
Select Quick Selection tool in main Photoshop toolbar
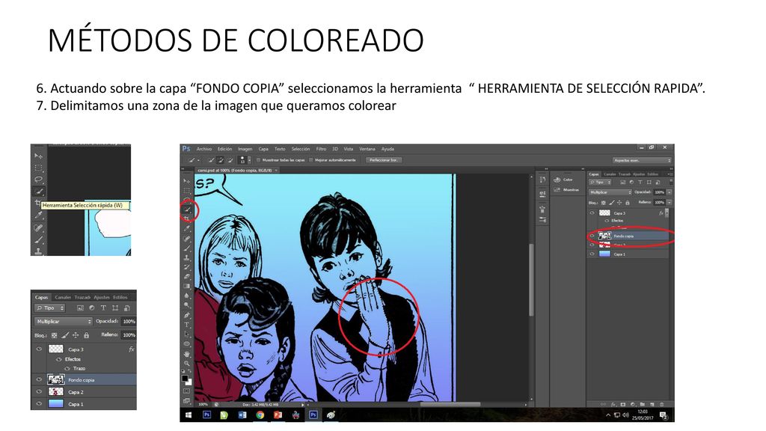coord(187,210)
